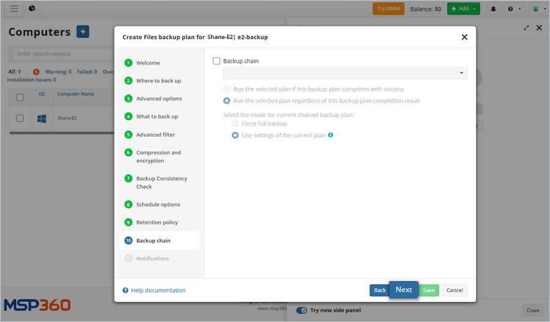This screenshot has width=550, height=322.
Task: Click the Windows OS icon for Shane-E2
Action: point(42,118)
